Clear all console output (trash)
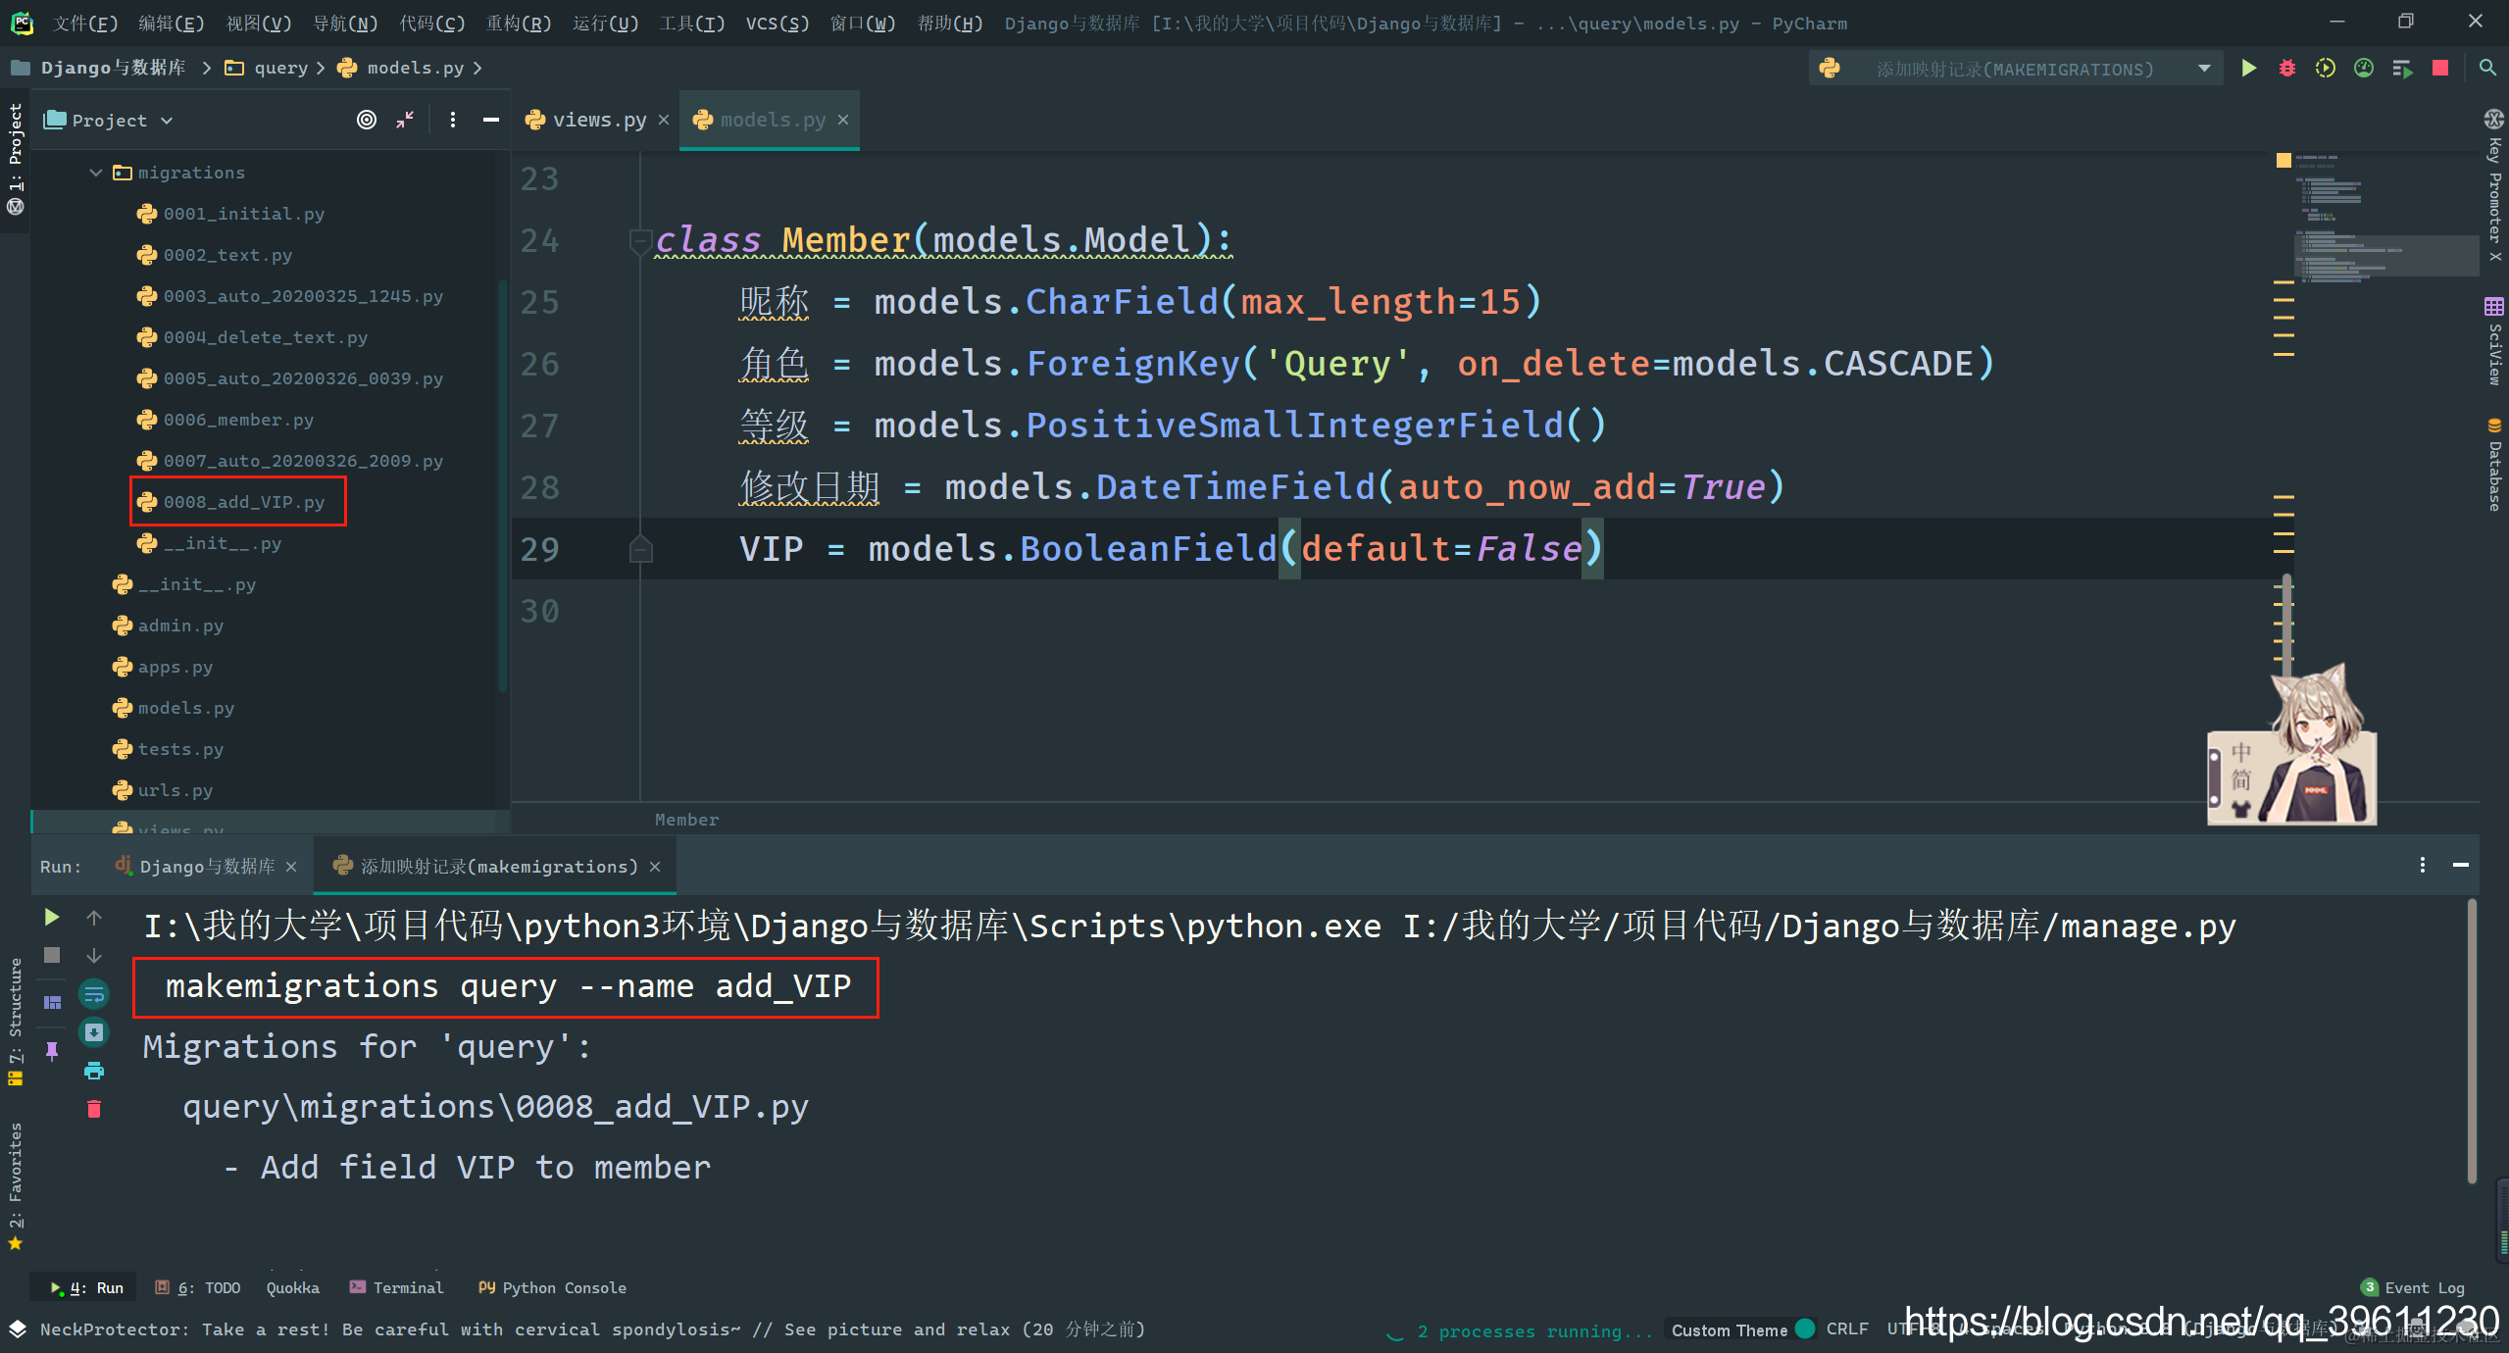Image resolution: width=2509 pixels, height=1353 pixels. (94, 1109)
